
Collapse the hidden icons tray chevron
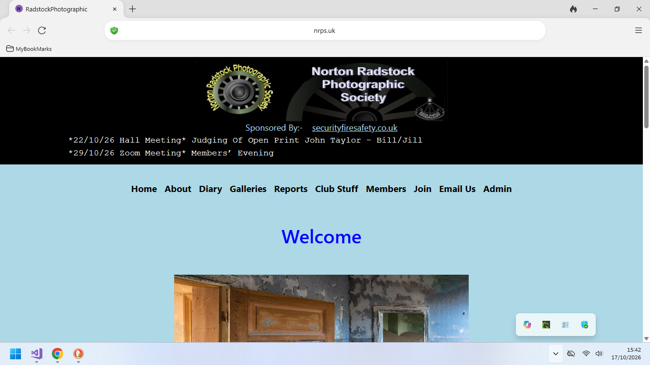[555, 354]
